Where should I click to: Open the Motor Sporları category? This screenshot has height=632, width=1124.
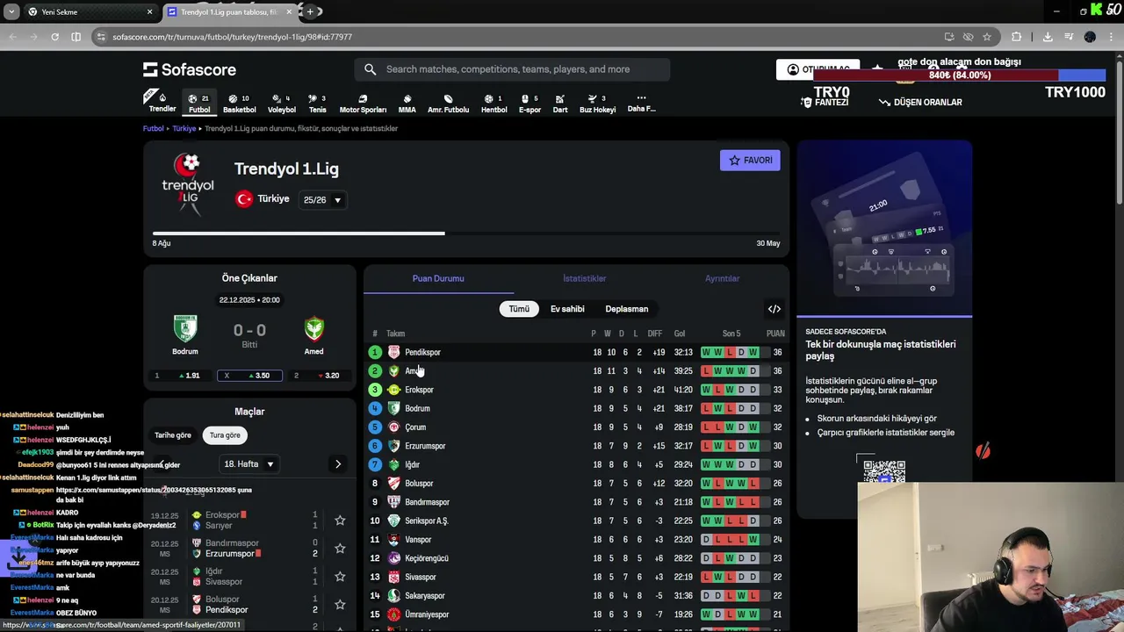363,103
